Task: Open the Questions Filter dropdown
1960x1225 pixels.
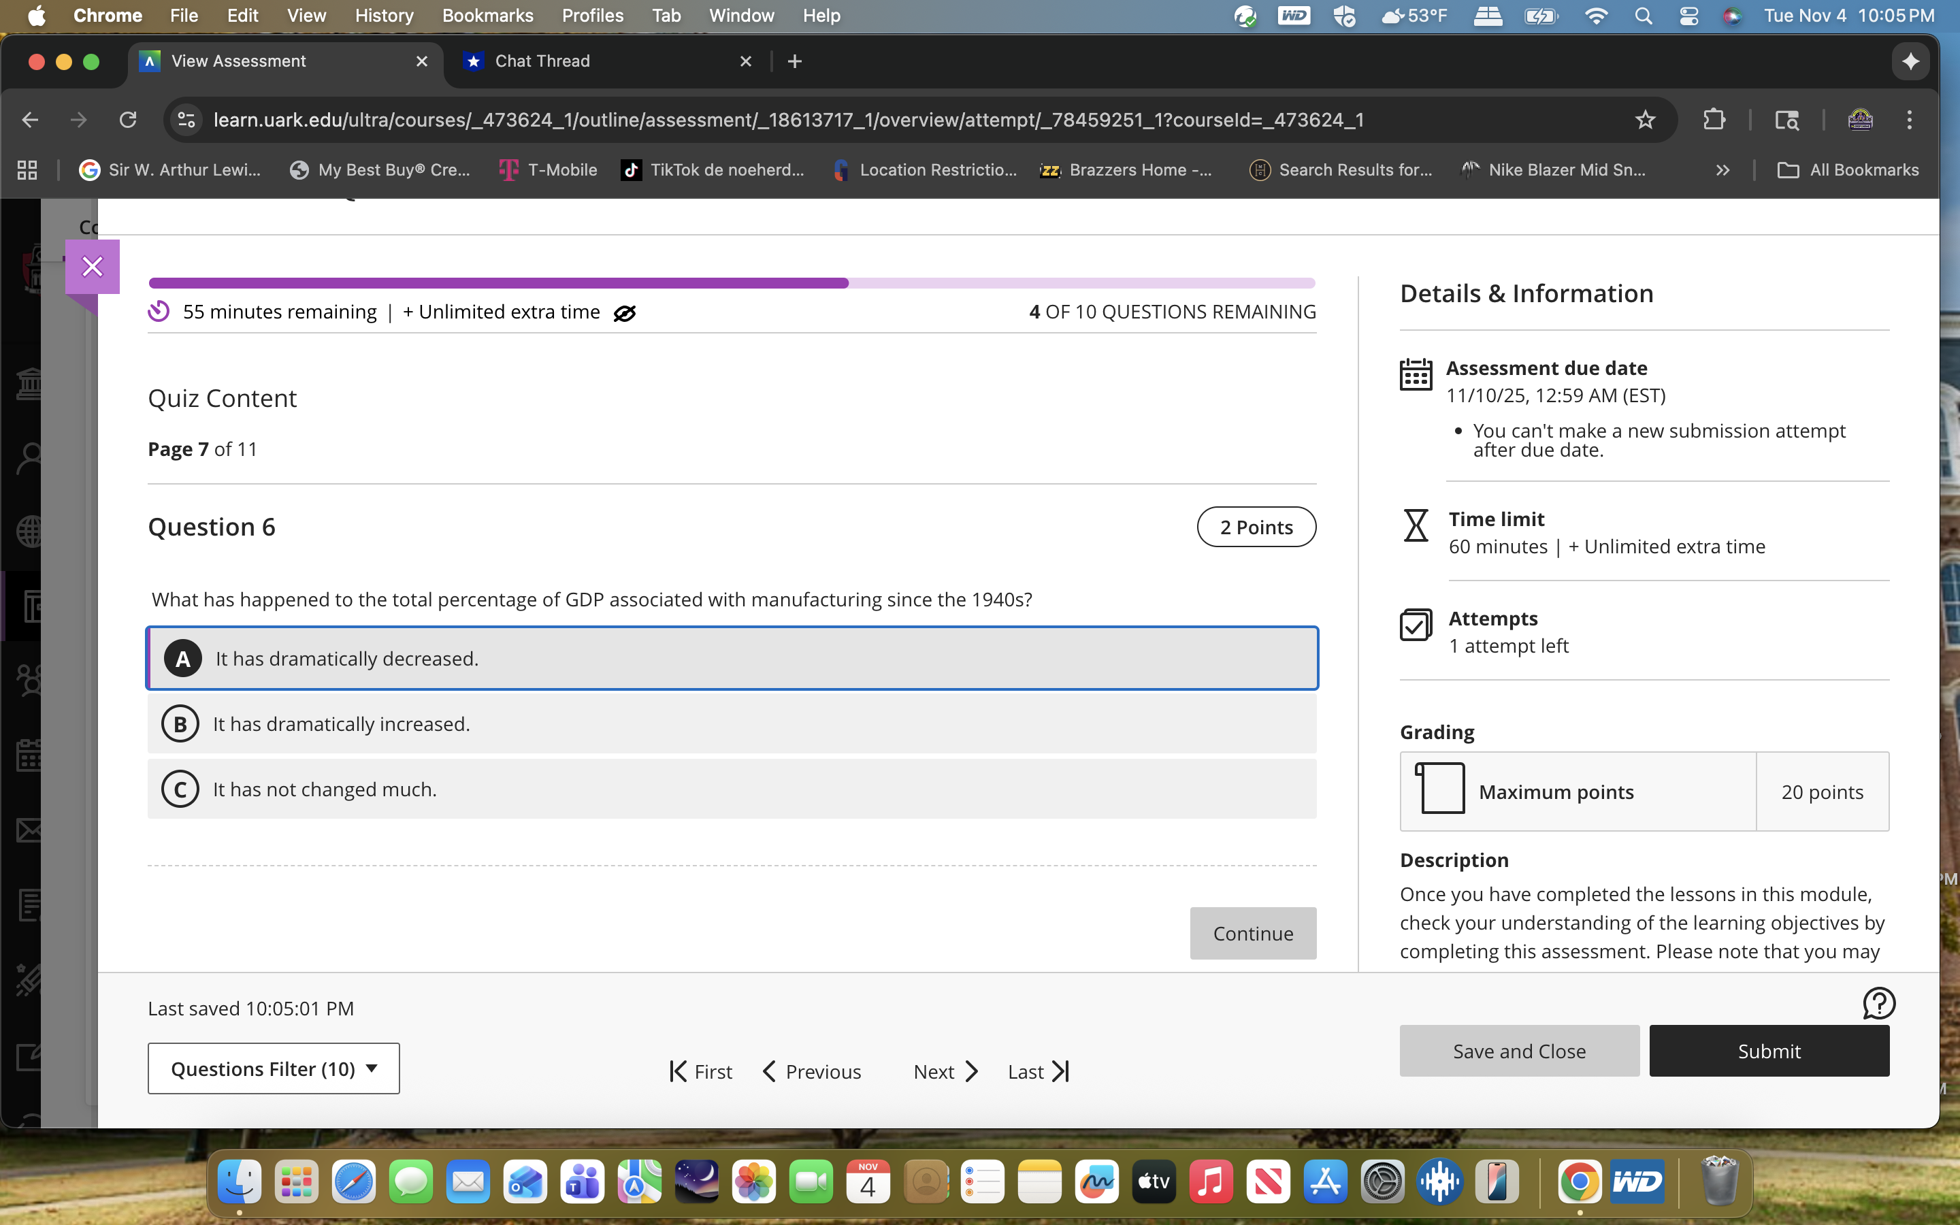Action: 274,1068
